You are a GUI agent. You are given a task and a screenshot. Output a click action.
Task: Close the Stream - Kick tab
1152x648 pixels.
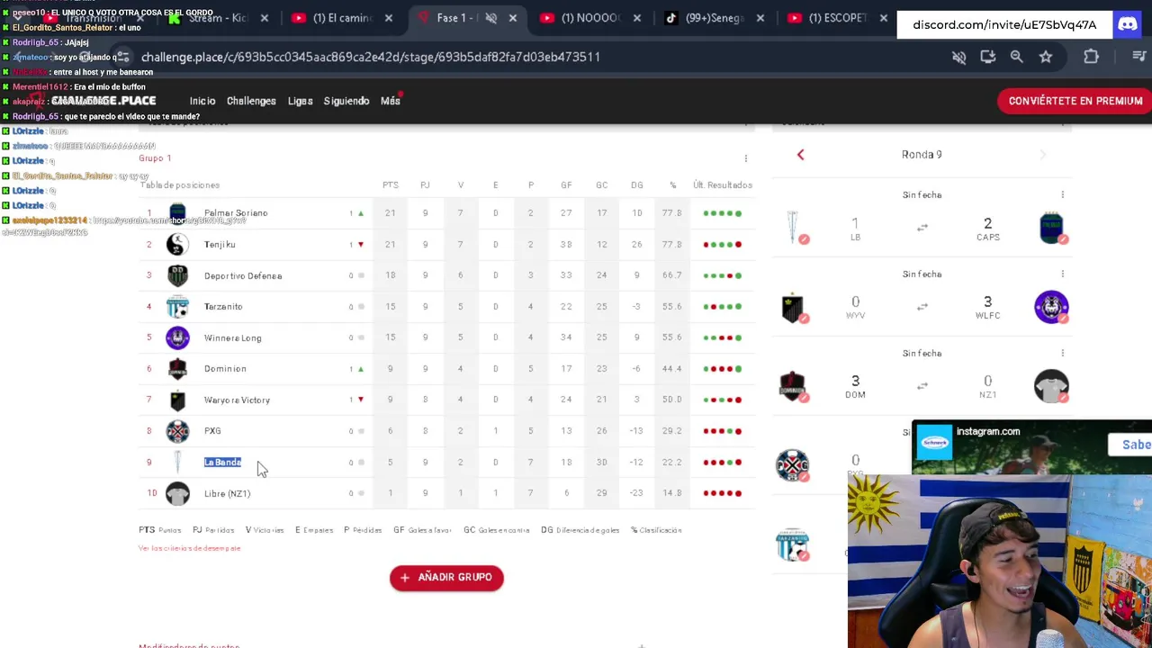(x=264, y=18)
